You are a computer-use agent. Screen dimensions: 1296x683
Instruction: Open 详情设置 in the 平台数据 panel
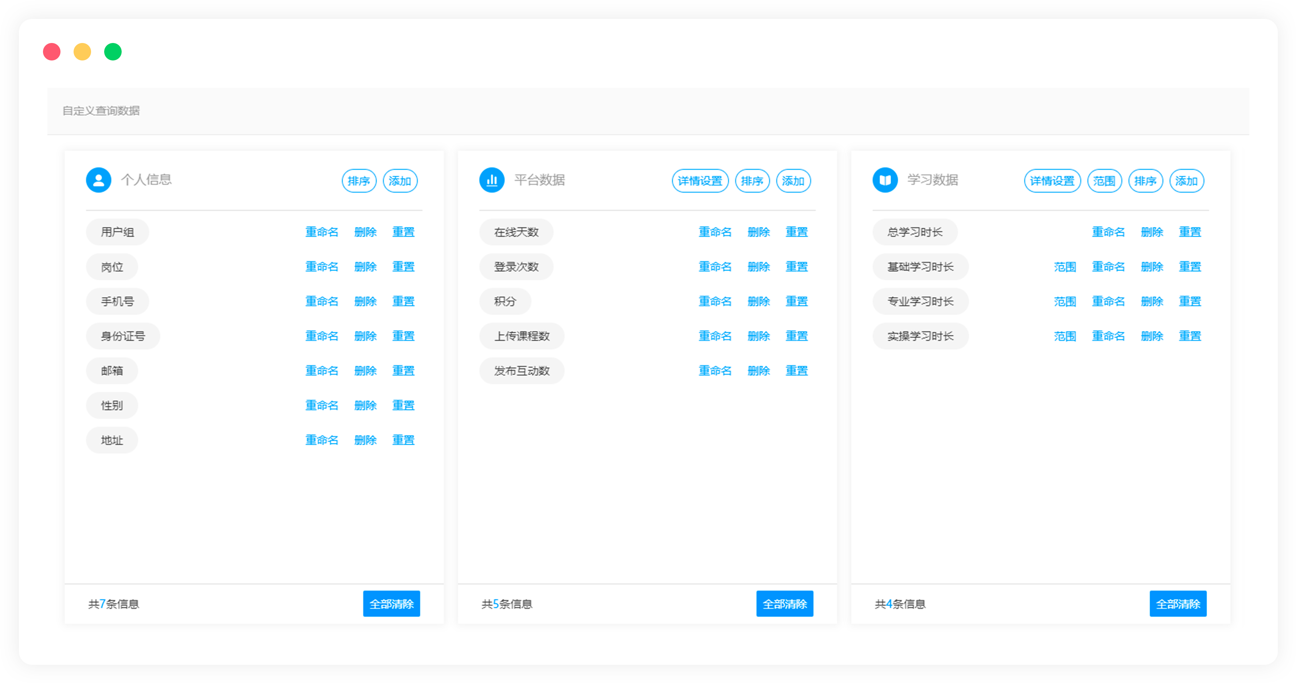point(700,181)
